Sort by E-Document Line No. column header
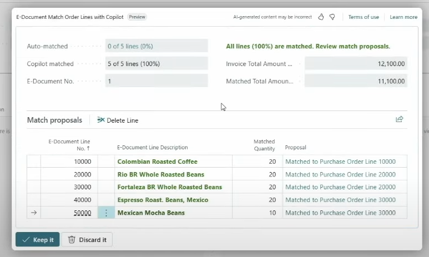 [69, 145]
